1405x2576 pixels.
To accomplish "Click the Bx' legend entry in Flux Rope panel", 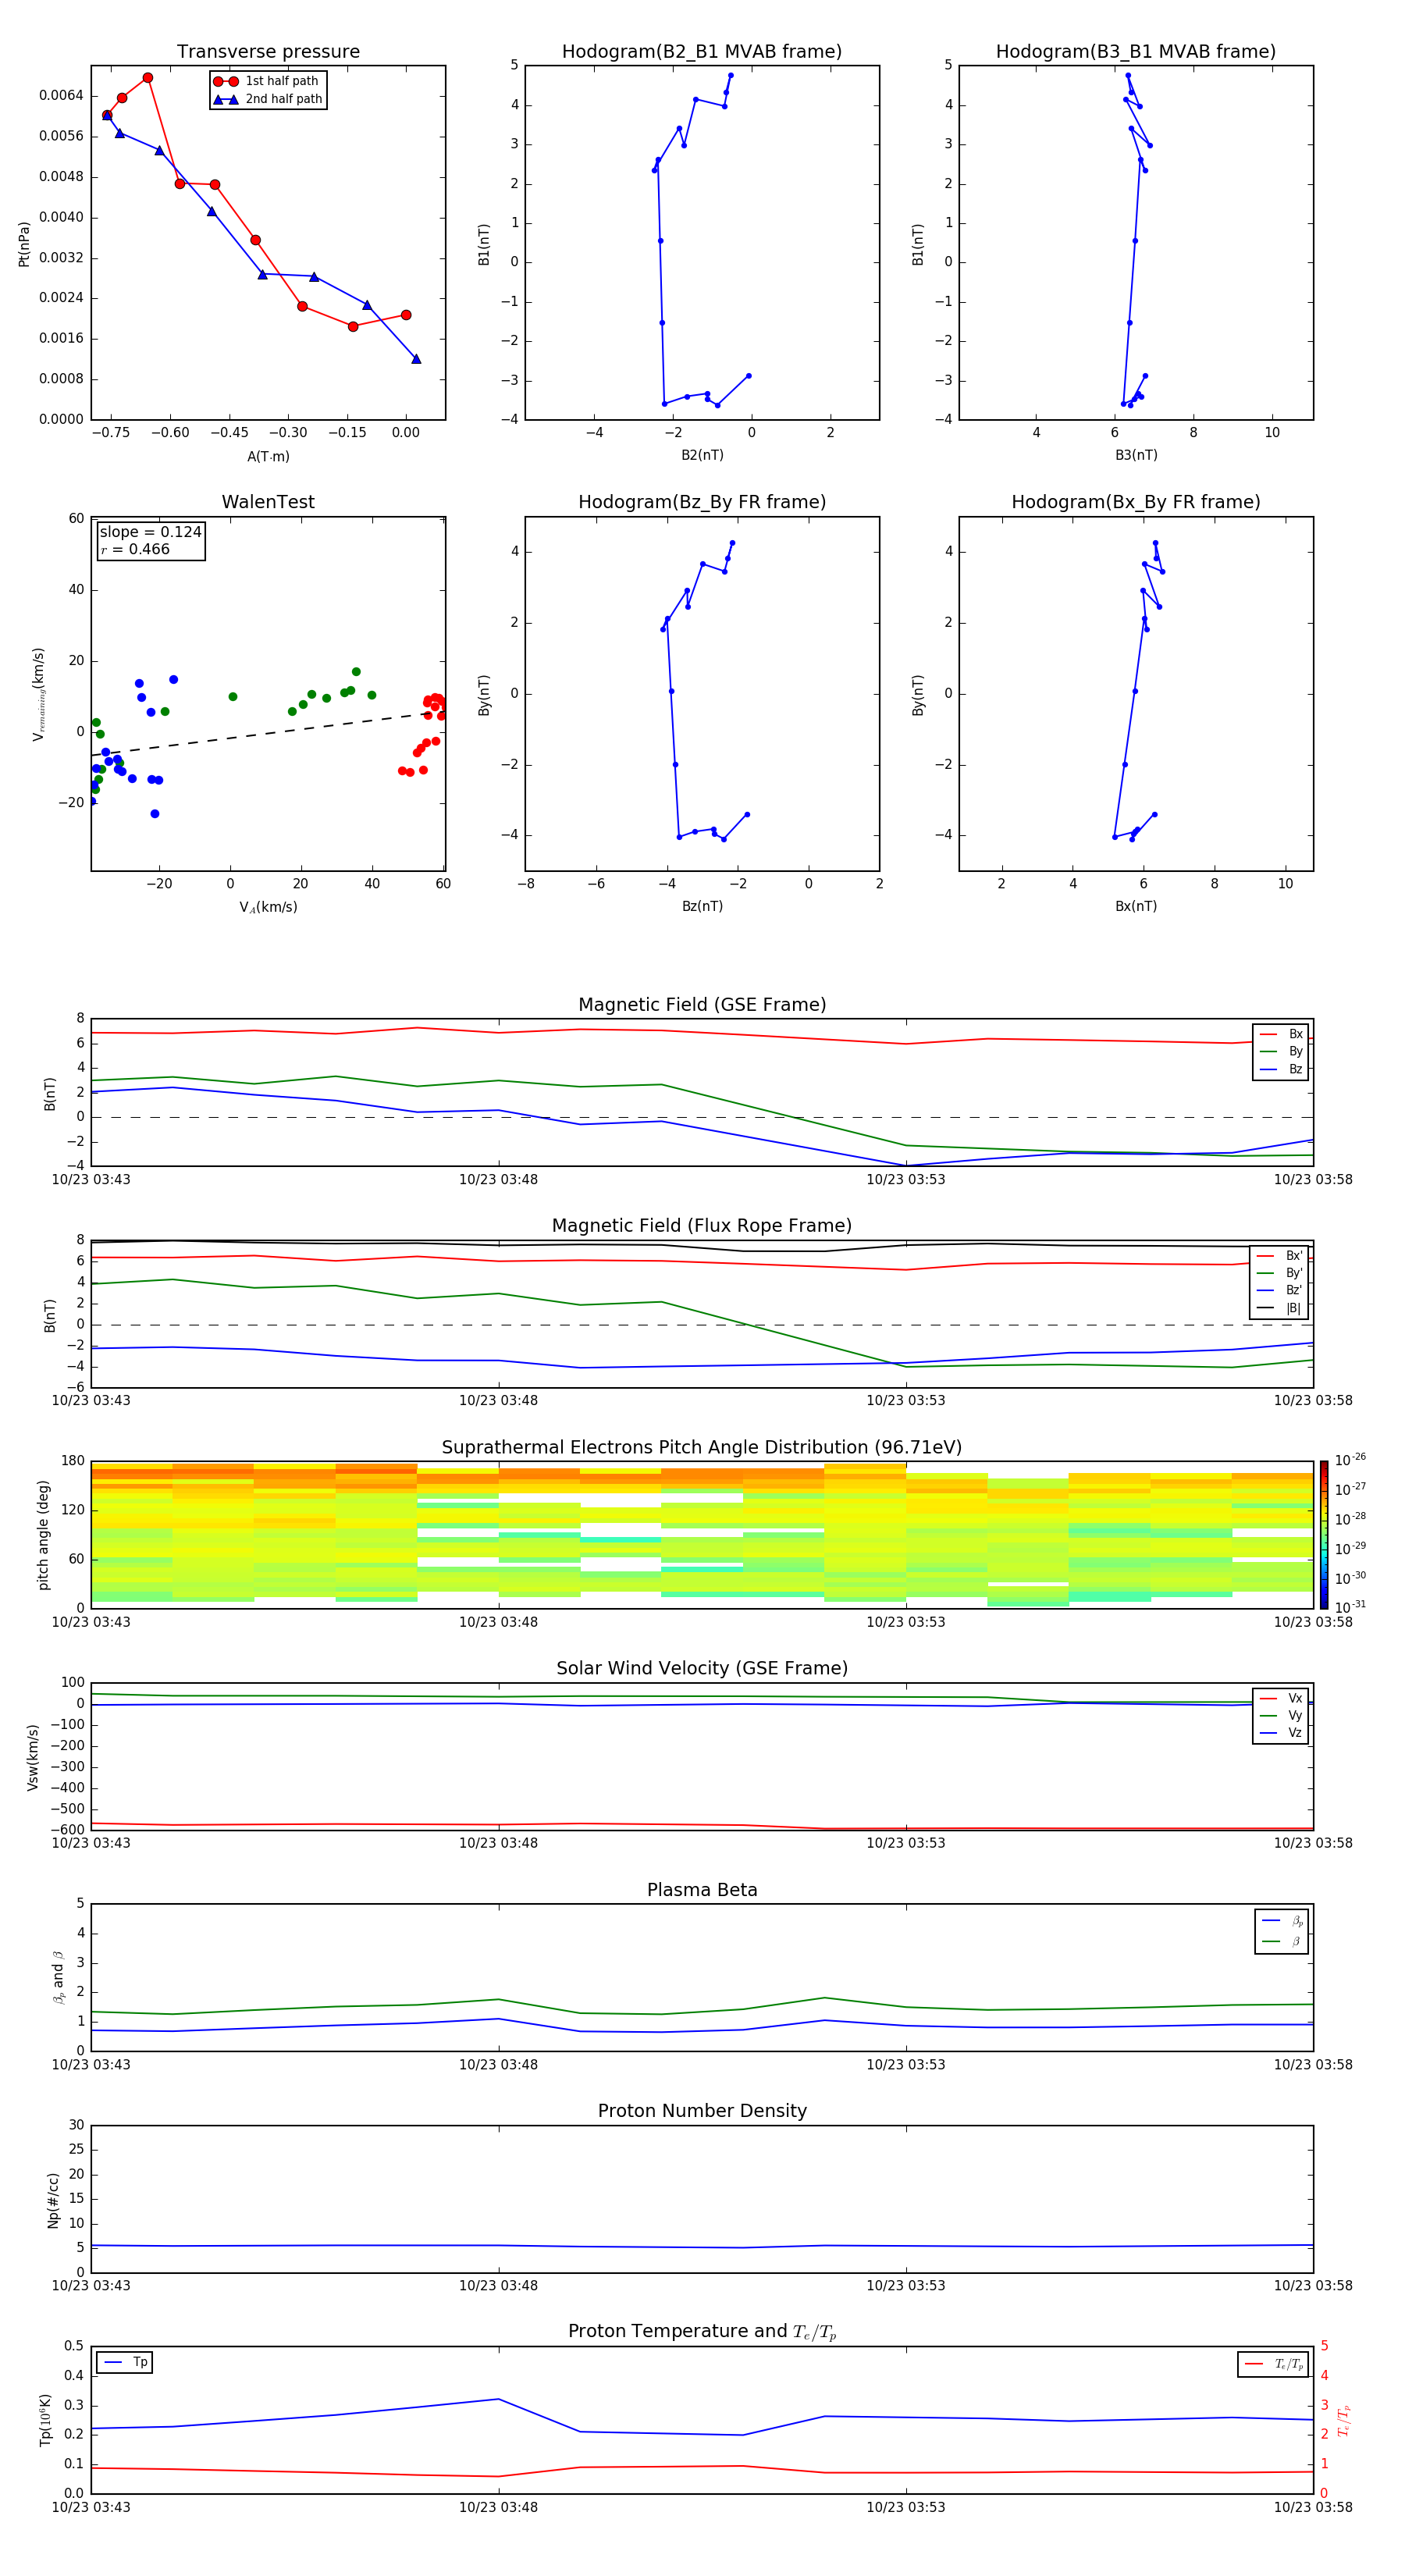I will pyautogui.click(x=1279, y=1256).
